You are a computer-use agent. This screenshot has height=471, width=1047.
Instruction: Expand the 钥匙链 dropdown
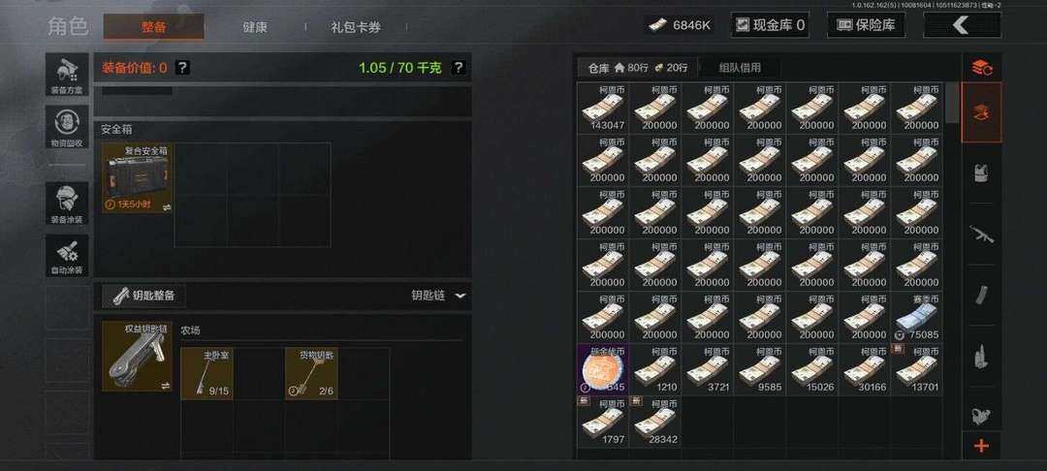click(x=460, y=296)
